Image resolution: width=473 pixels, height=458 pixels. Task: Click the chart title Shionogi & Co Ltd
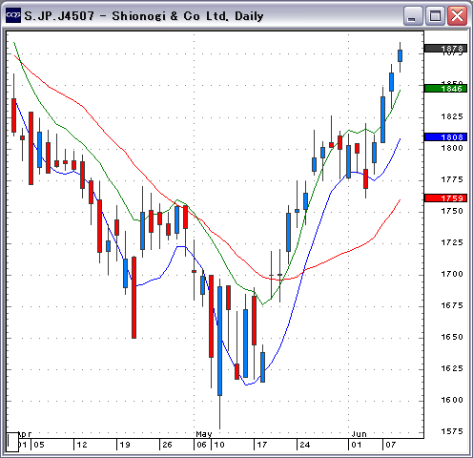click(170, 16)
